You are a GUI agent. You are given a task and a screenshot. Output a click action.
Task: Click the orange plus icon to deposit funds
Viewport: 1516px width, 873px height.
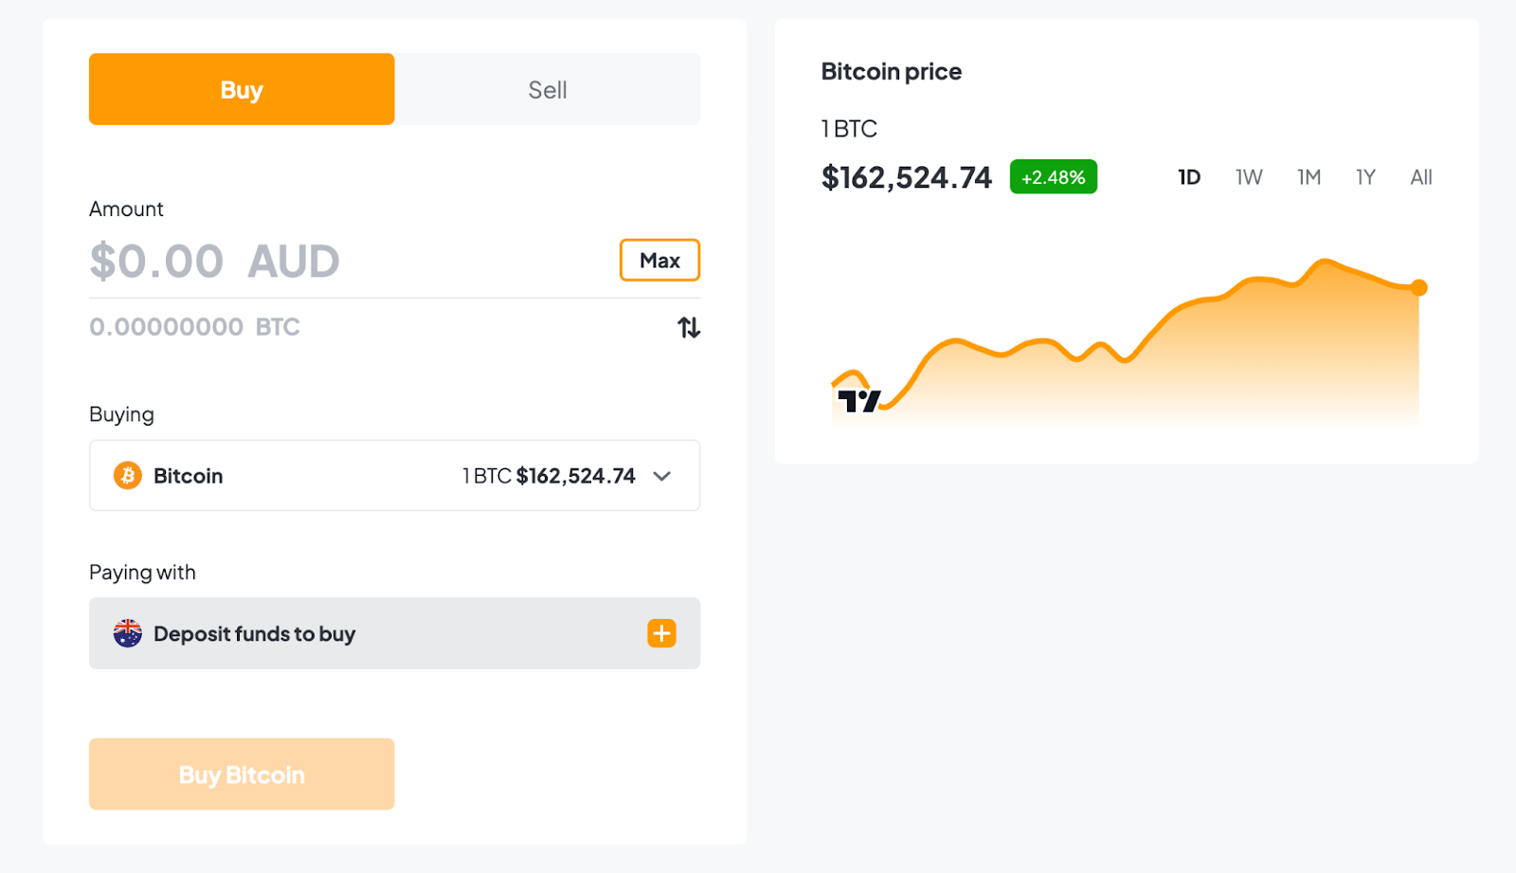coord(662,633)
